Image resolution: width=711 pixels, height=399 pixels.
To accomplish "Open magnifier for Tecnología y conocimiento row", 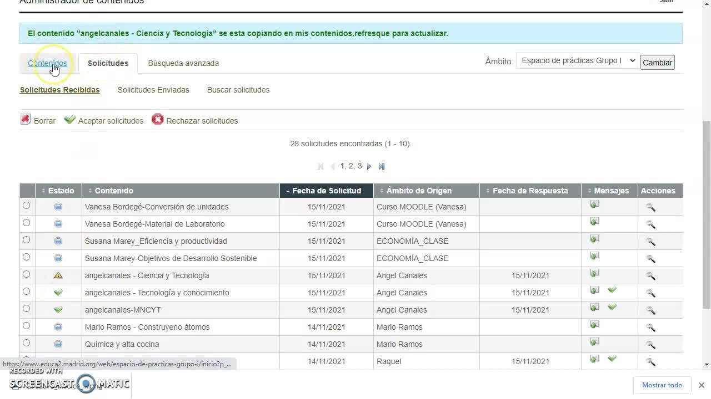I will (x=650, y=293).
